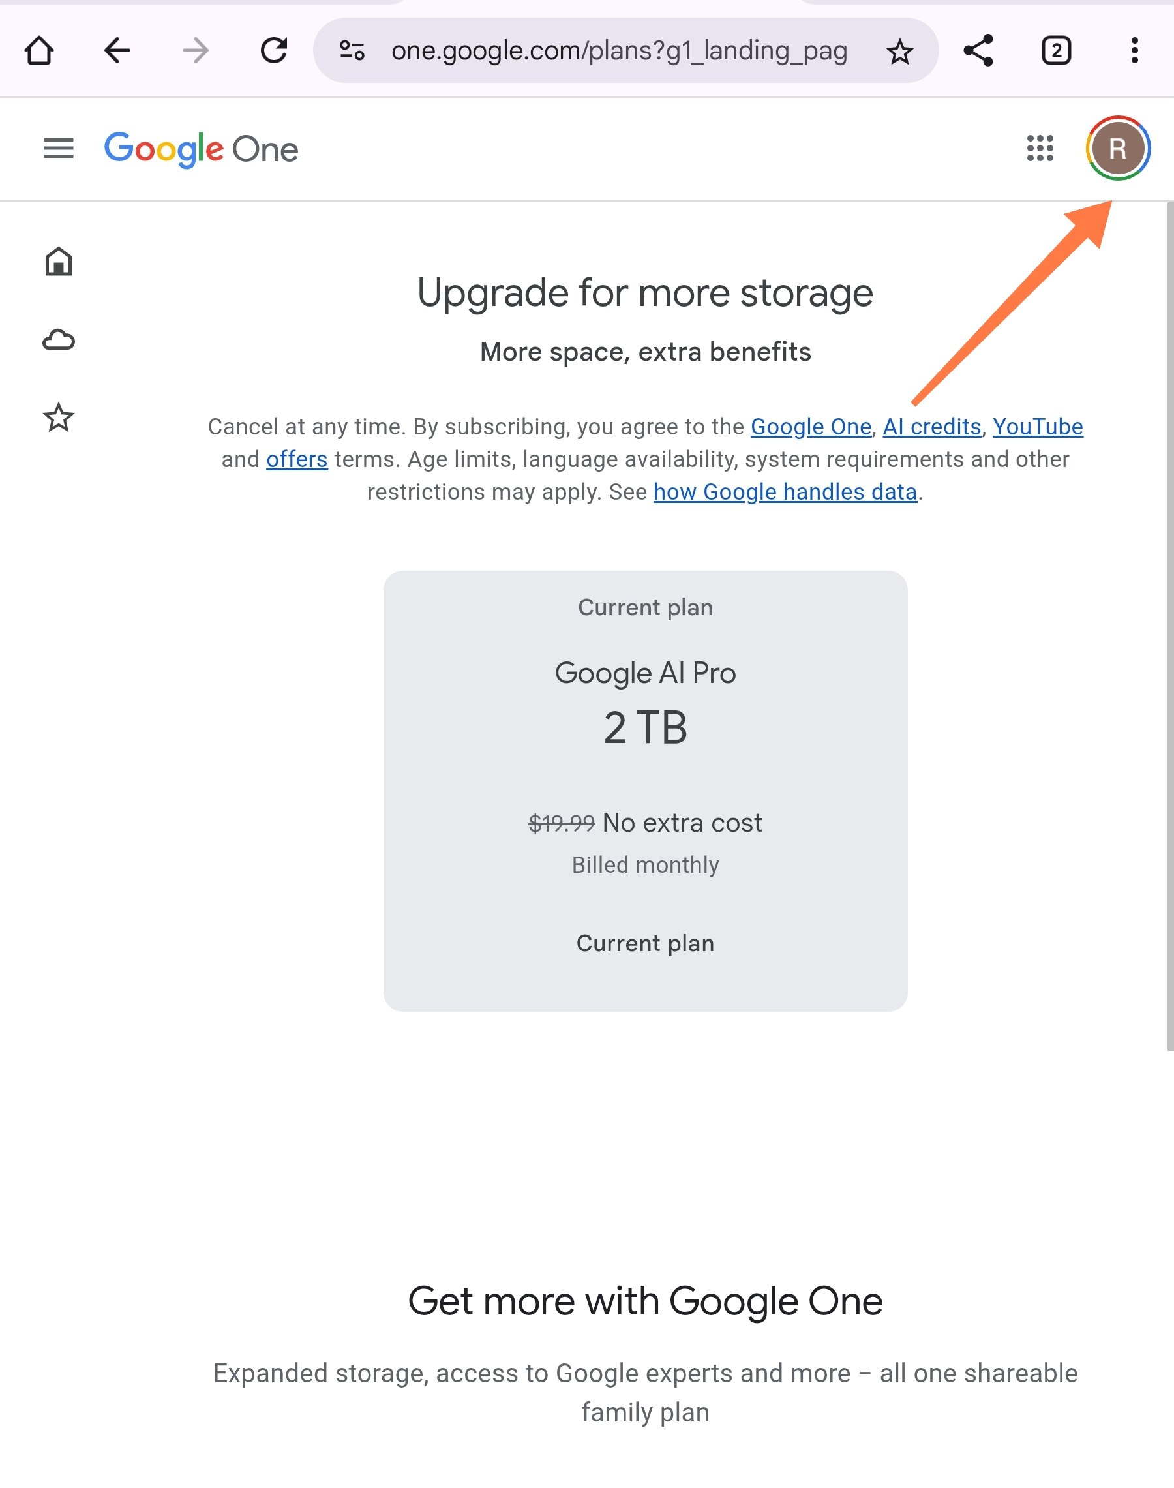The height and width of the screenshot is (1488, 1174).
Task: Open the hamburger main menu
Action: (59, 149)
